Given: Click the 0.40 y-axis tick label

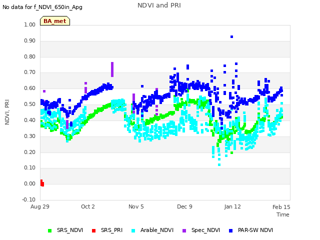Looking at the screenshot, I should [30, 120].
